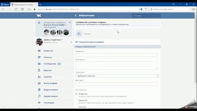Click the Закладки star icon
The width and height of the screenshot is (197, 111).
click(x=39, y=103)
